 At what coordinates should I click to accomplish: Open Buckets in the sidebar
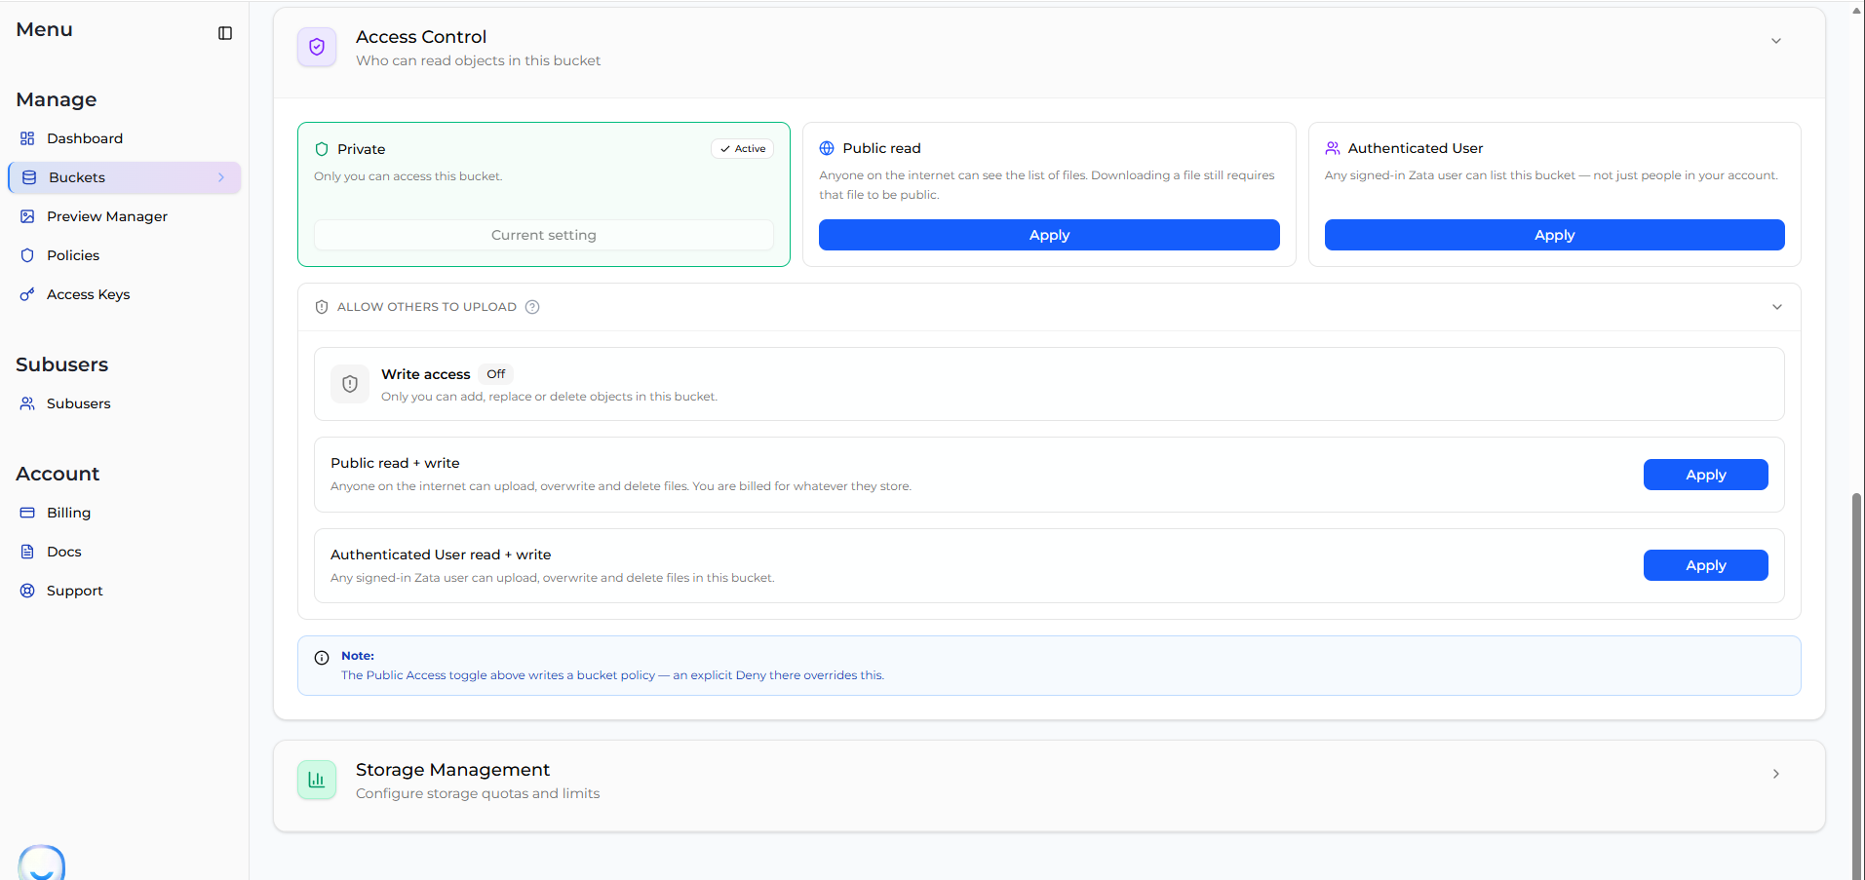point(125,177)
